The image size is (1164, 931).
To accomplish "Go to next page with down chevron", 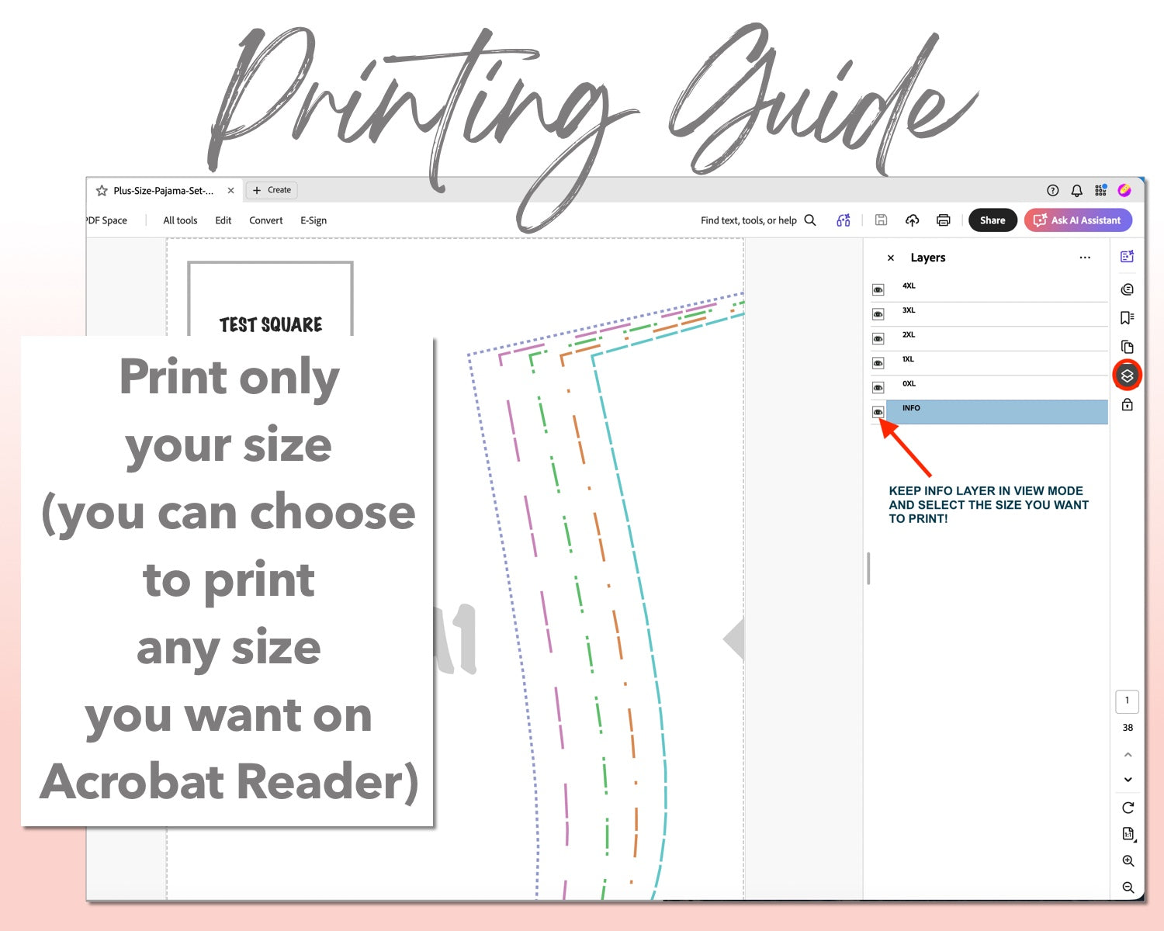I will pos(1128,780).
